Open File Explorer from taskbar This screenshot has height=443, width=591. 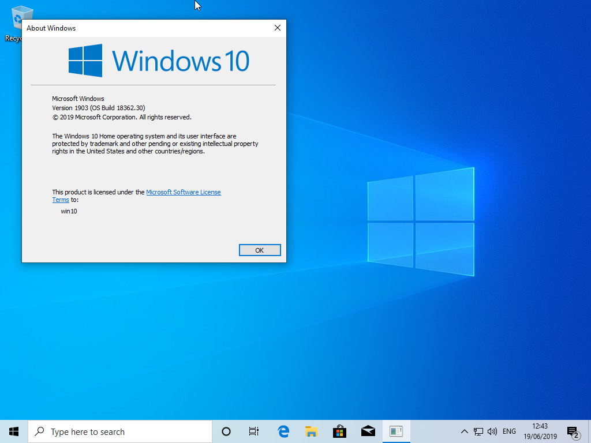tap(311, 431)
